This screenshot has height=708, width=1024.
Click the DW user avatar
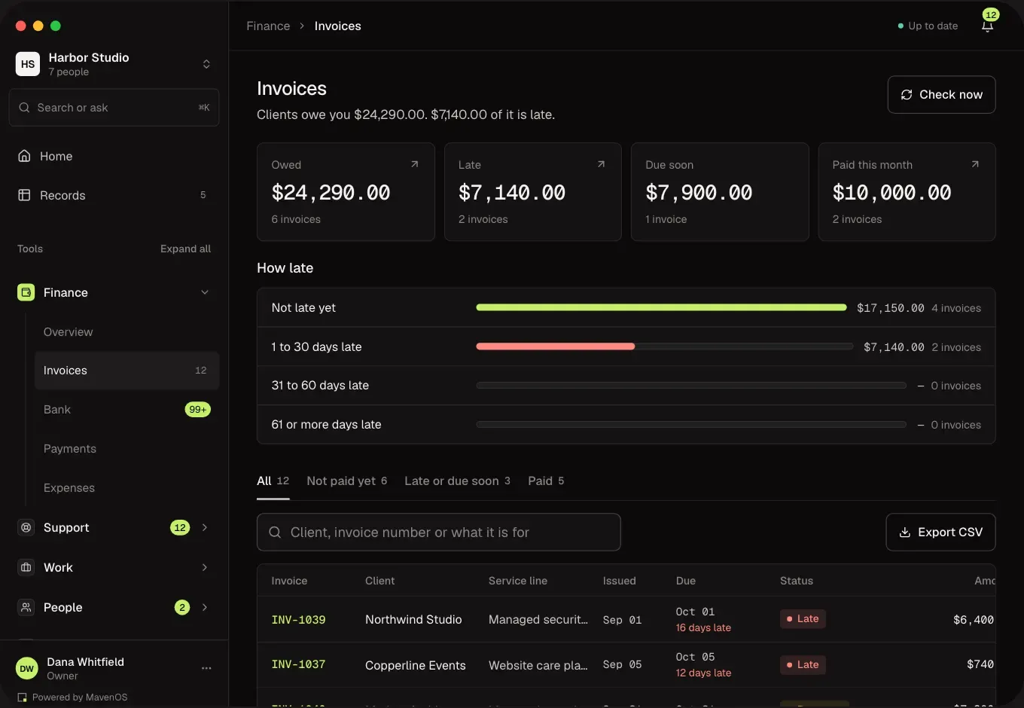pyautogui.click(x=27, y=668)
